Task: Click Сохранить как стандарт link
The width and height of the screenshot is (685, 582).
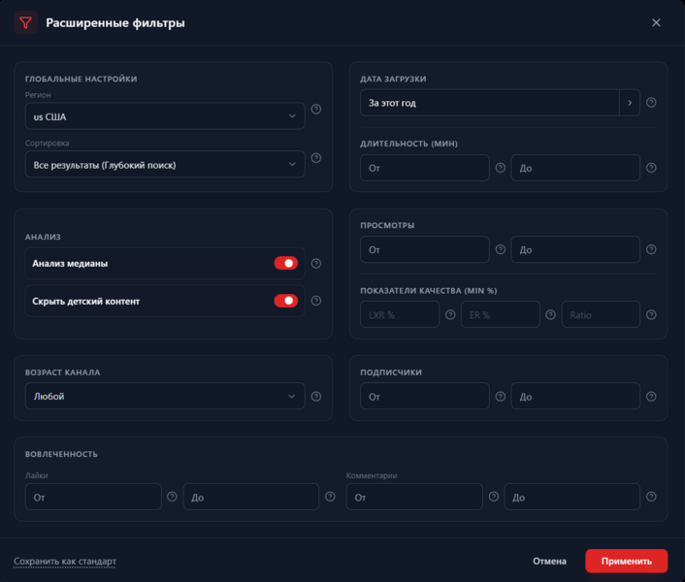Action: point(65,561)
